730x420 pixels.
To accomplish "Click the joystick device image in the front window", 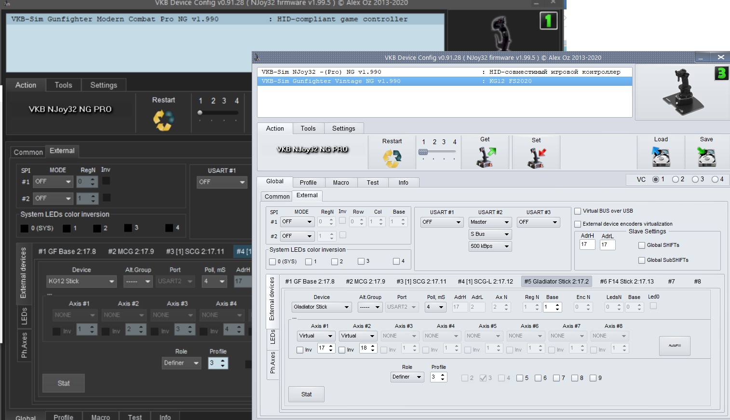I will click(682, 92).
